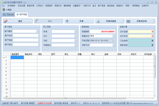Open the 单据状态 menu item
The width and height of the screenshot is (159, 106).
click(58, 6)
